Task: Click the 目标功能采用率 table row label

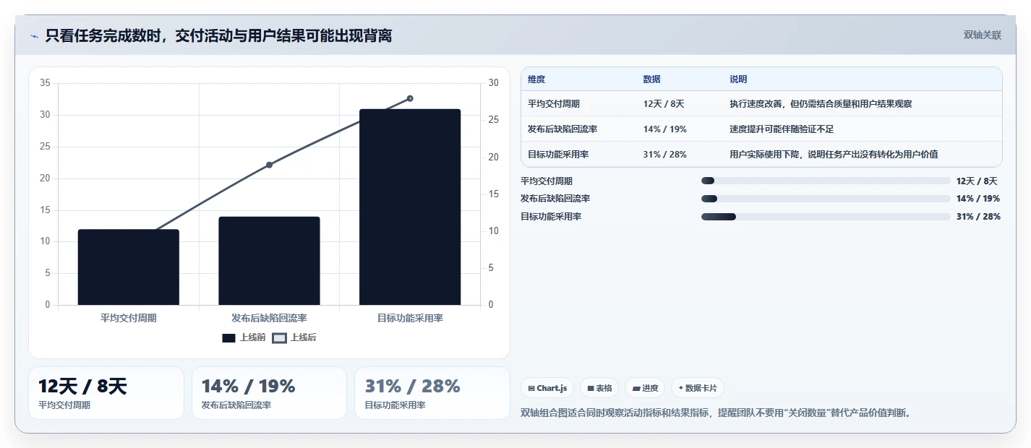Action: coord(558,154)
